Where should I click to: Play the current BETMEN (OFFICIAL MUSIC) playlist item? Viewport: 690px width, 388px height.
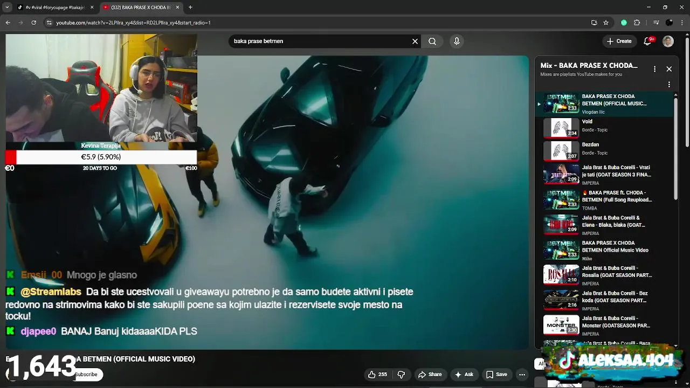tap(605, 103)
